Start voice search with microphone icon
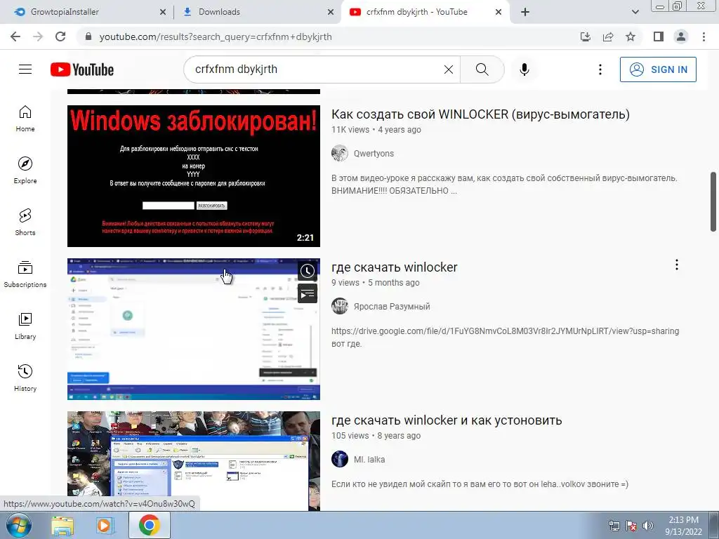 525,69
